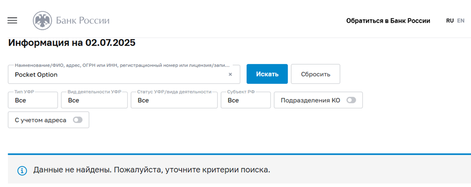
Task: Switch site language to RU
Action: pyautogui.click(x=450, y=21)
